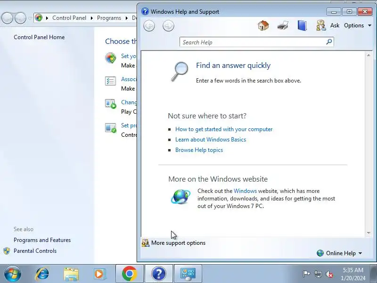Click the Change AutoPlay settings icon
Screen dimensions: 377x283
coord(111,104)
